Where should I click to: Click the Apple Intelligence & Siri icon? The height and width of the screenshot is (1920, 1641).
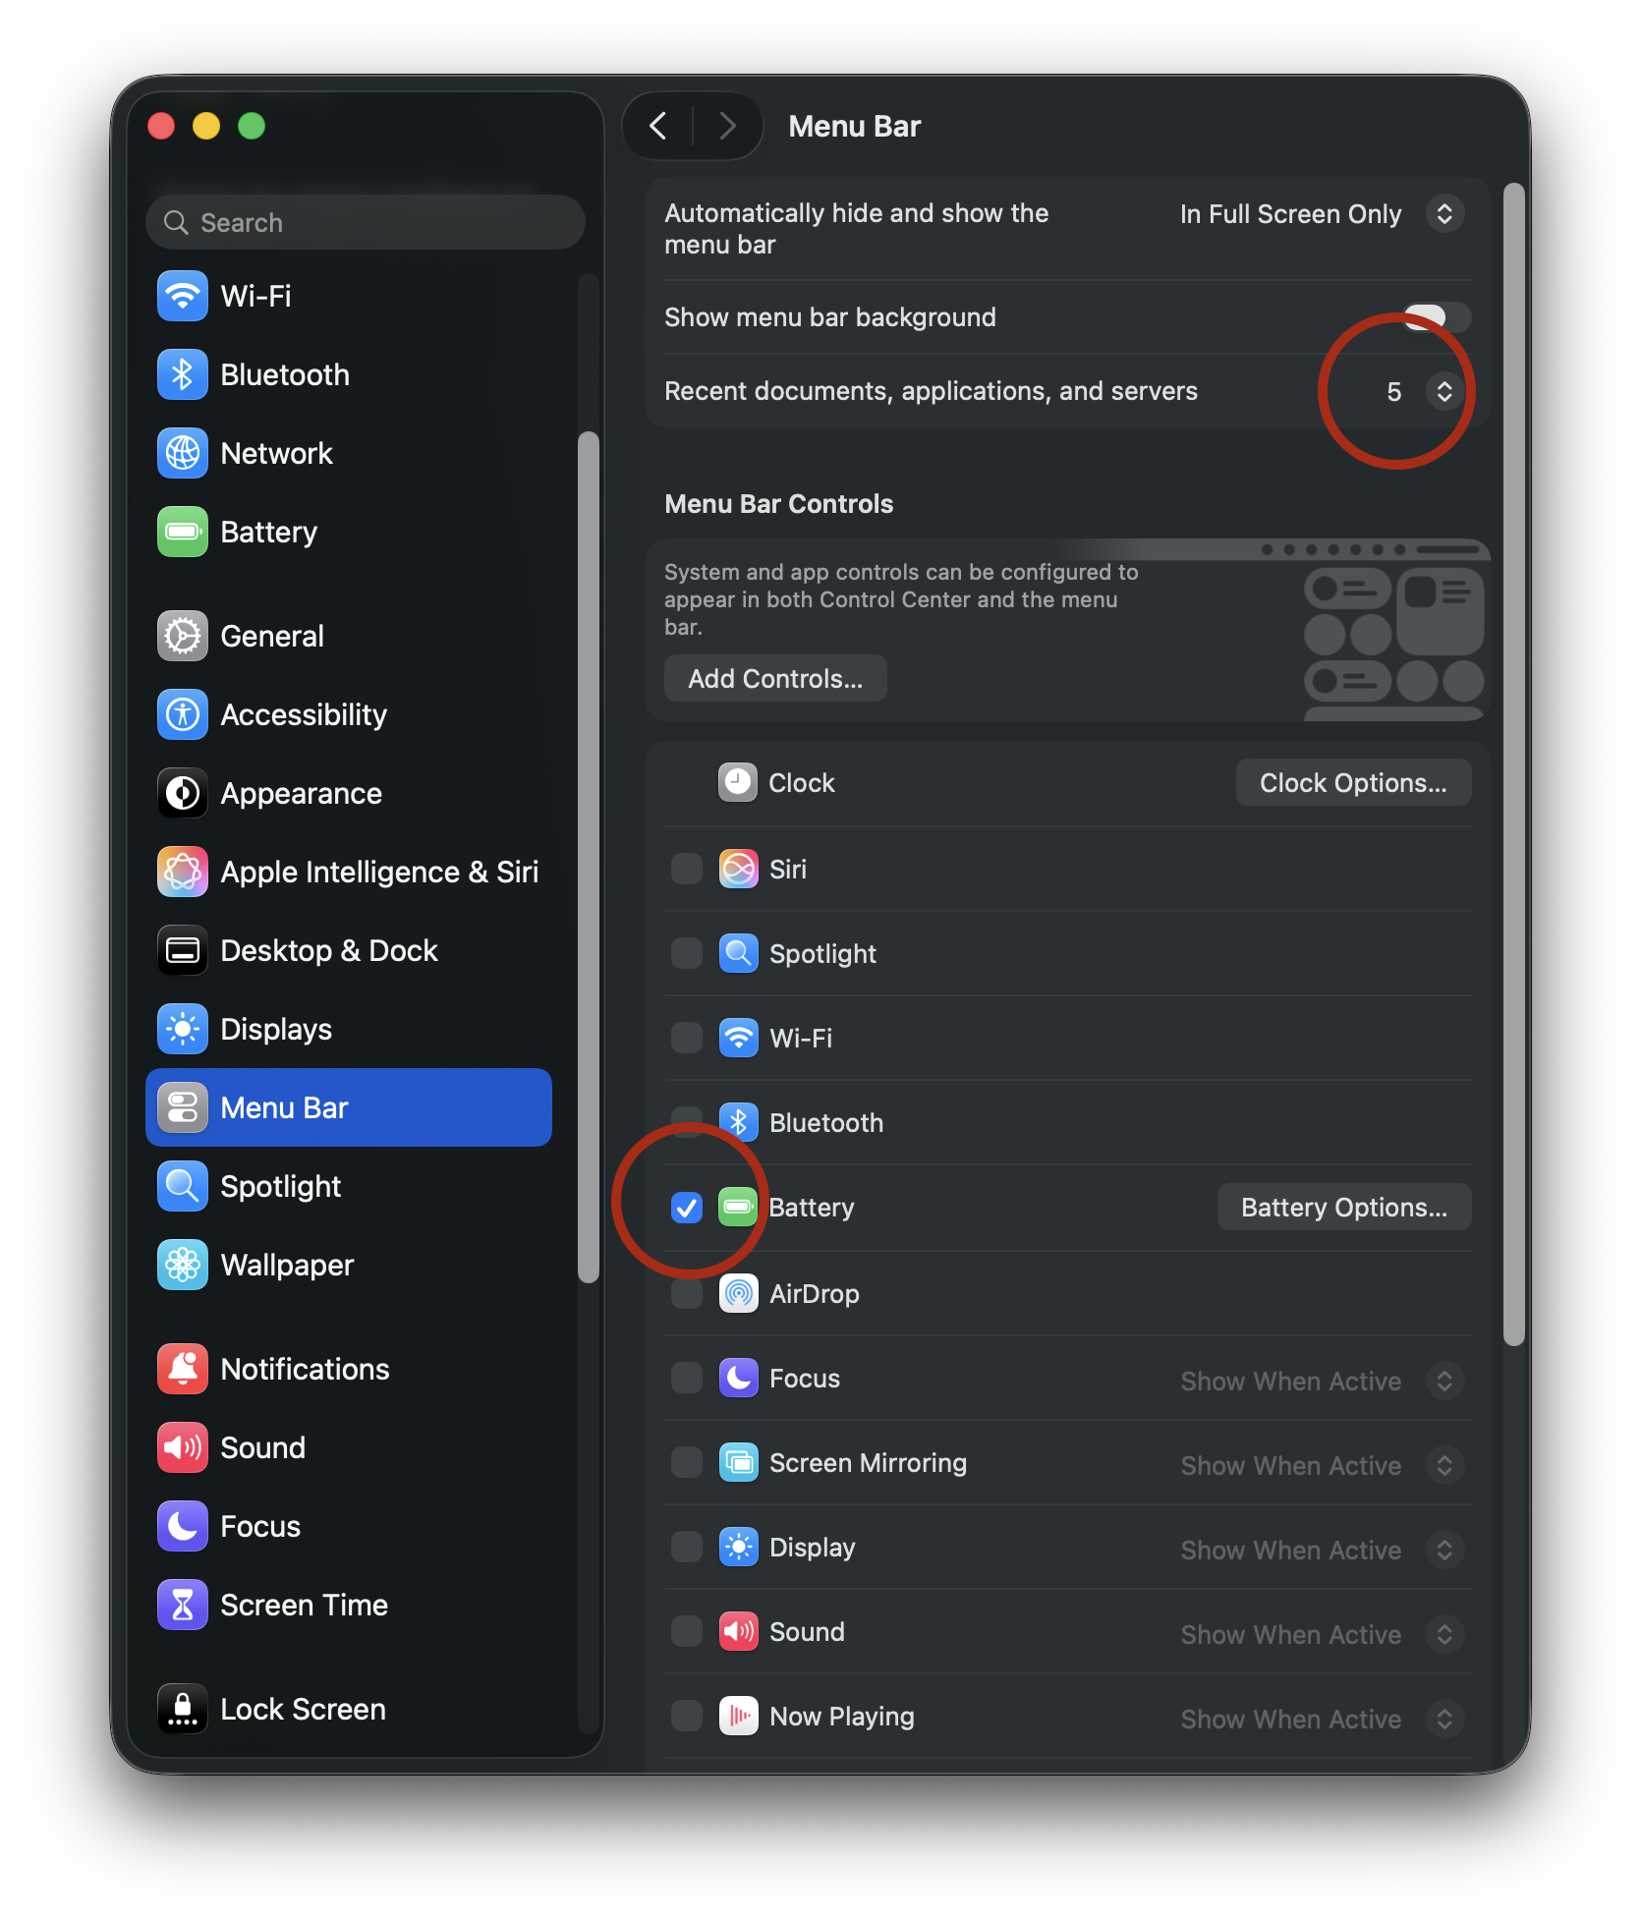pos(182,872)
